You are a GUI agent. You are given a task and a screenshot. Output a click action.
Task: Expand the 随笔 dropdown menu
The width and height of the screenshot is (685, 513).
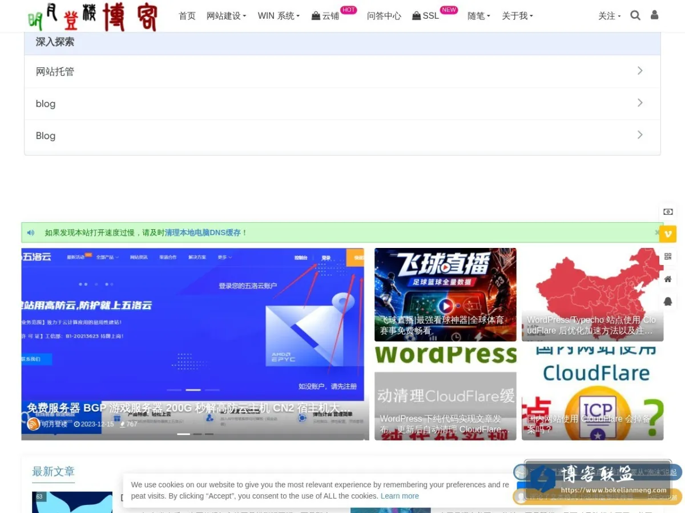point(478,16)
